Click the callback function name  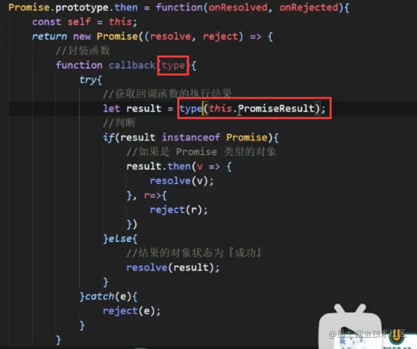click(x=132, y=65)
